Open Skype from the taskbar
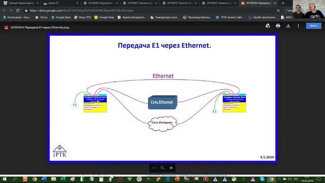 tap(262, 179)
